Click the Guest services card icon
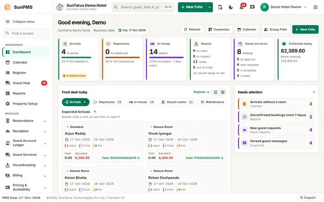The height and width of the screenshot is (202, 324). point(240,44)
